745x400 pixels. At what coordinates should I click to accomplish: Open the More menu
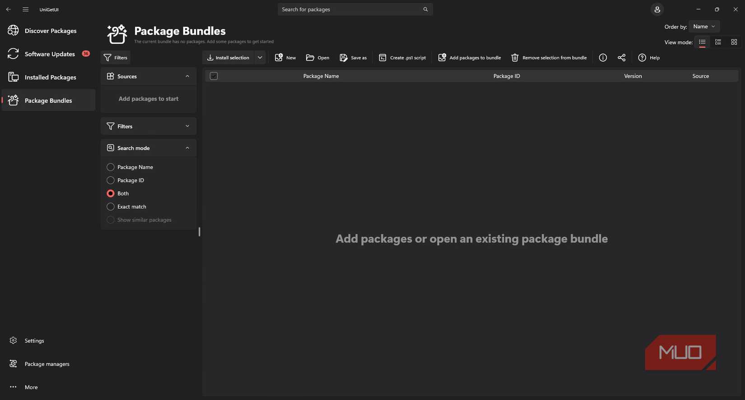(48, 387)
